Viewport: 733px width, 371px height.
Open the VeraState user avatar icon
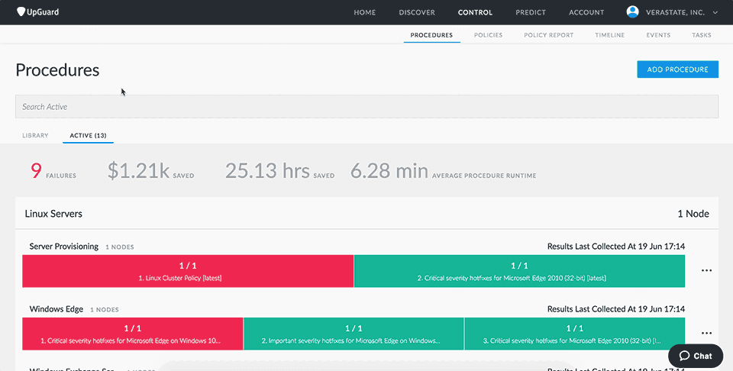click(632, 12)
